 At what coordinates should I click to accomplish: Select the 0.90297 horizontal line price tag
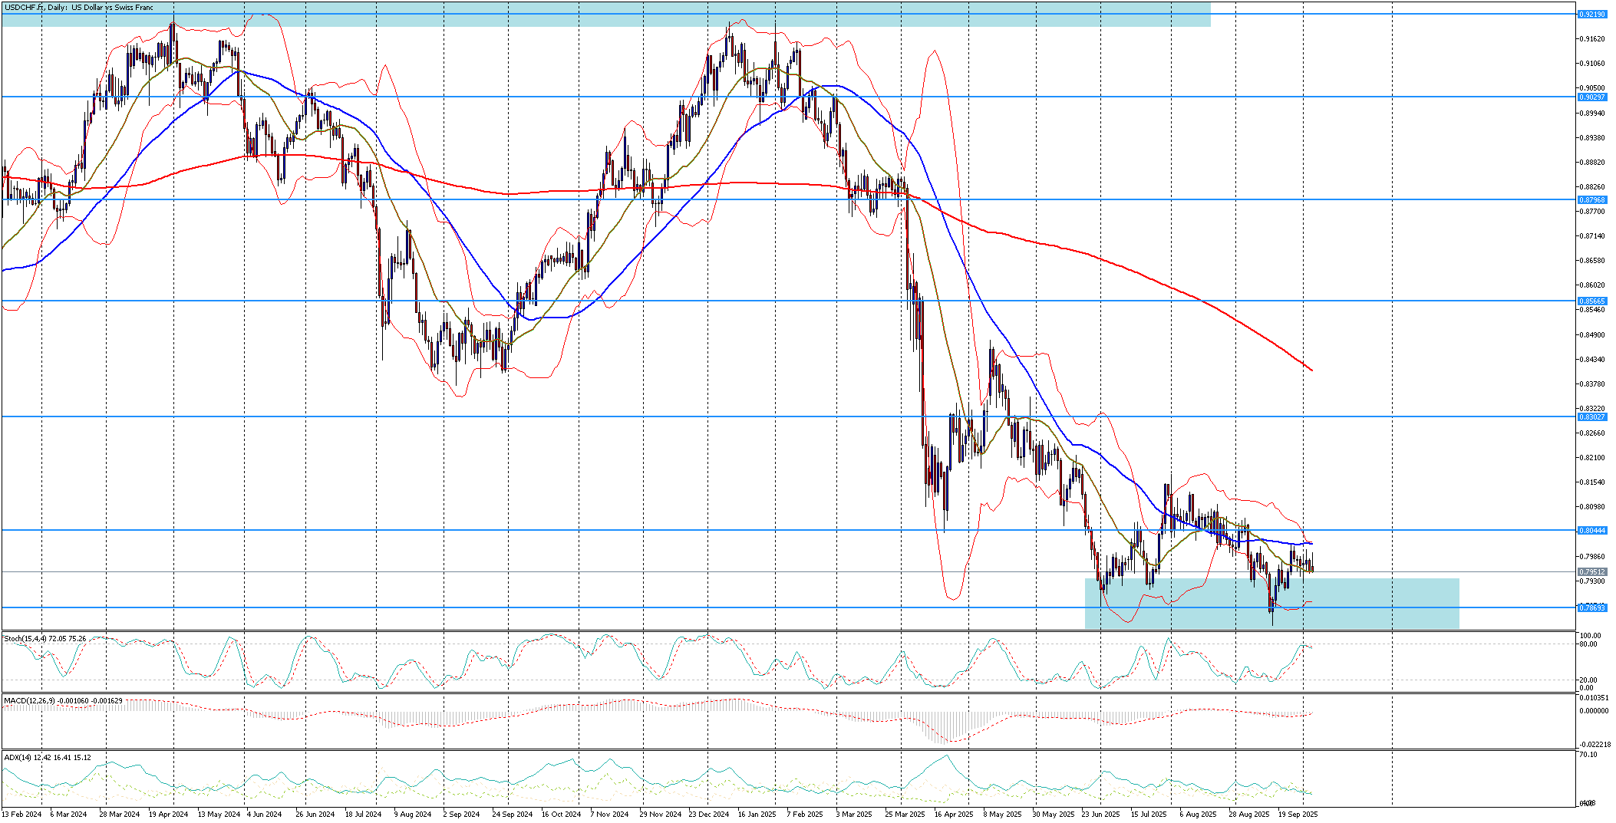pyautogui.click(x=1591, y=97)
